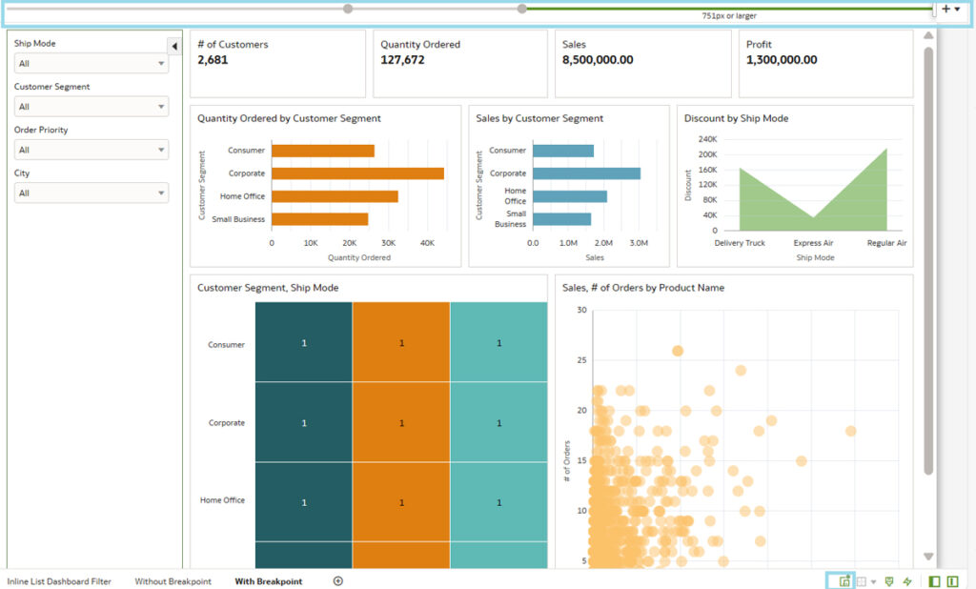The height and width of the screenshot is (589, 976).
Task: Click the first breakpoint handle on the slider
Action: pyautogui.click(x=348, y=9)
